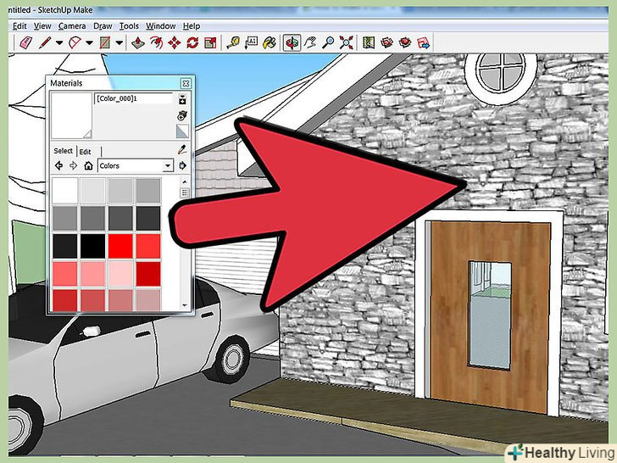Pick the bright red color swatch
Screen dimensions: 617x463
120,246
